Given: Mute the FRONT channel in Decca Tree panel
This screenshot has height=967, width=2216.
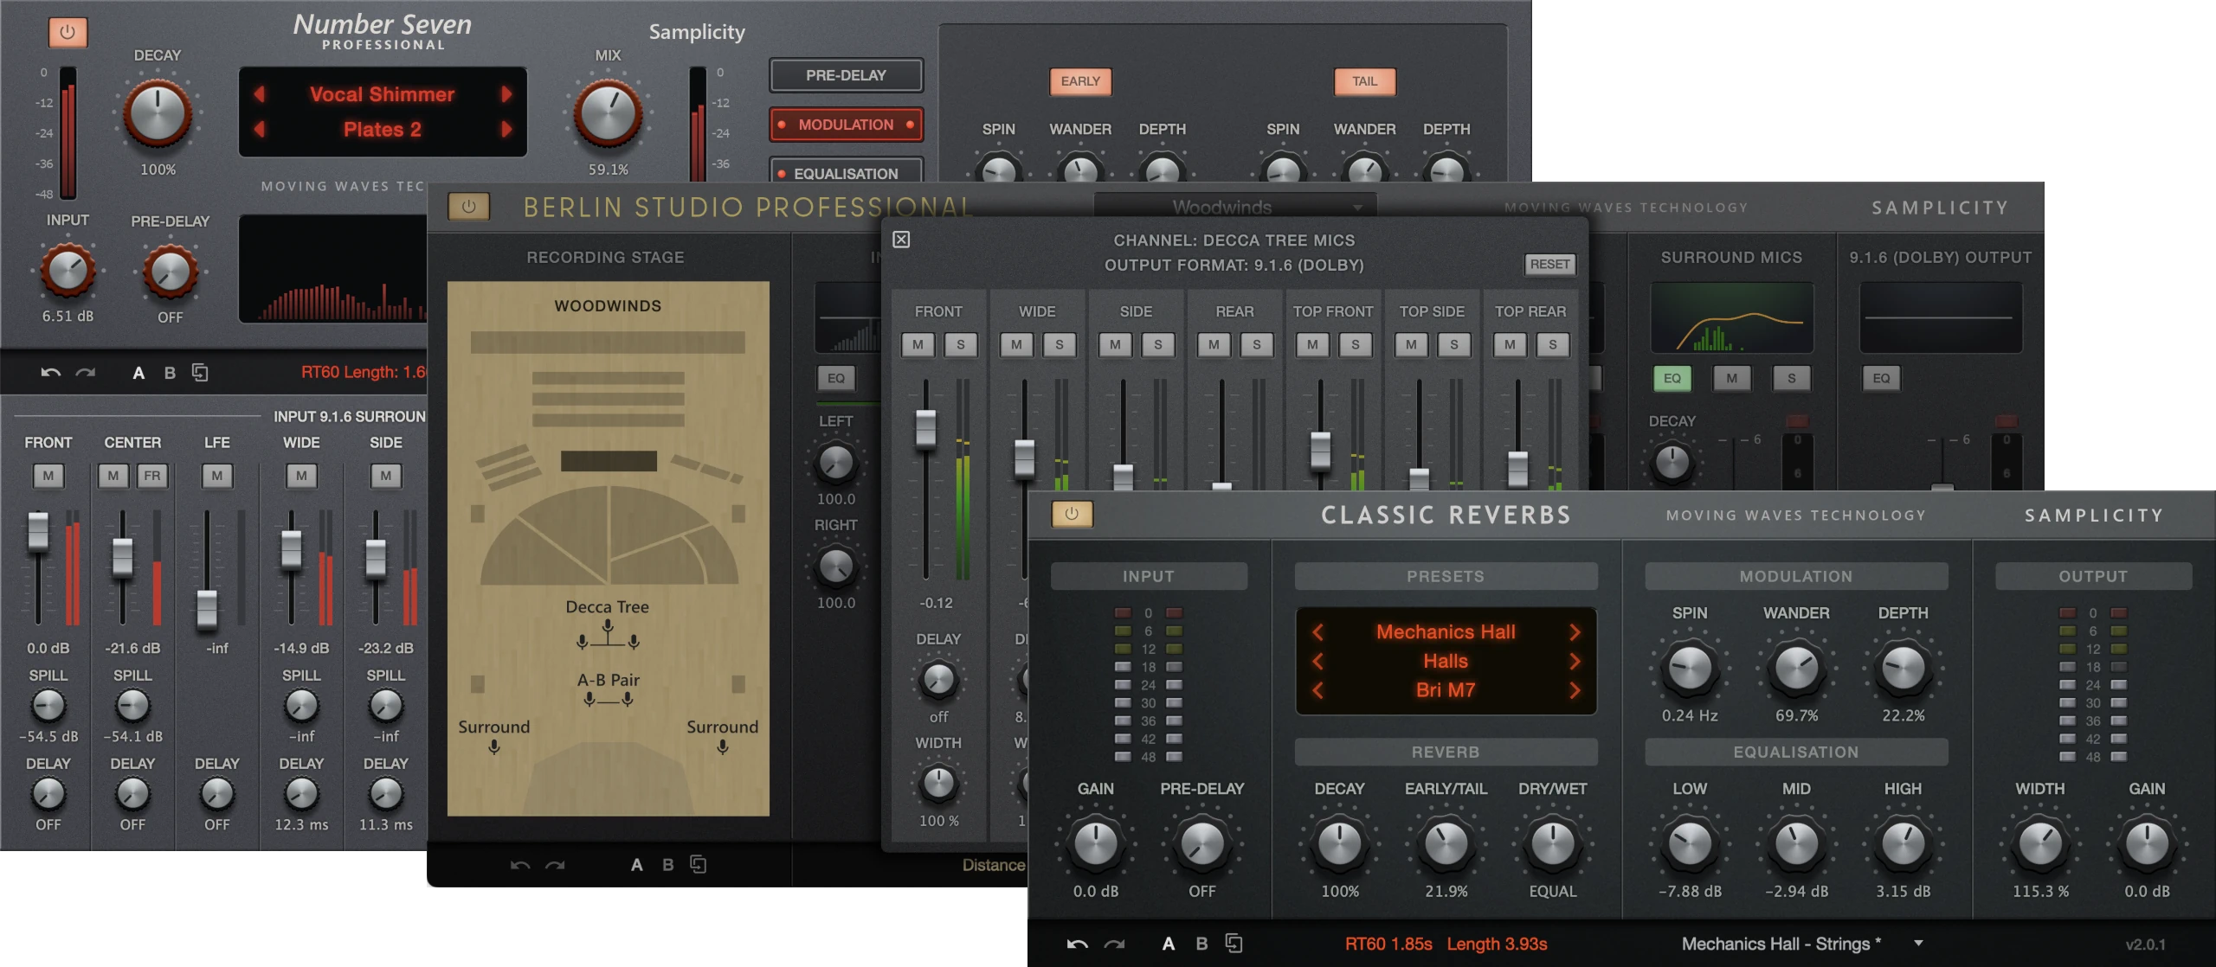Looking at the screenshot, I should 918,344.
